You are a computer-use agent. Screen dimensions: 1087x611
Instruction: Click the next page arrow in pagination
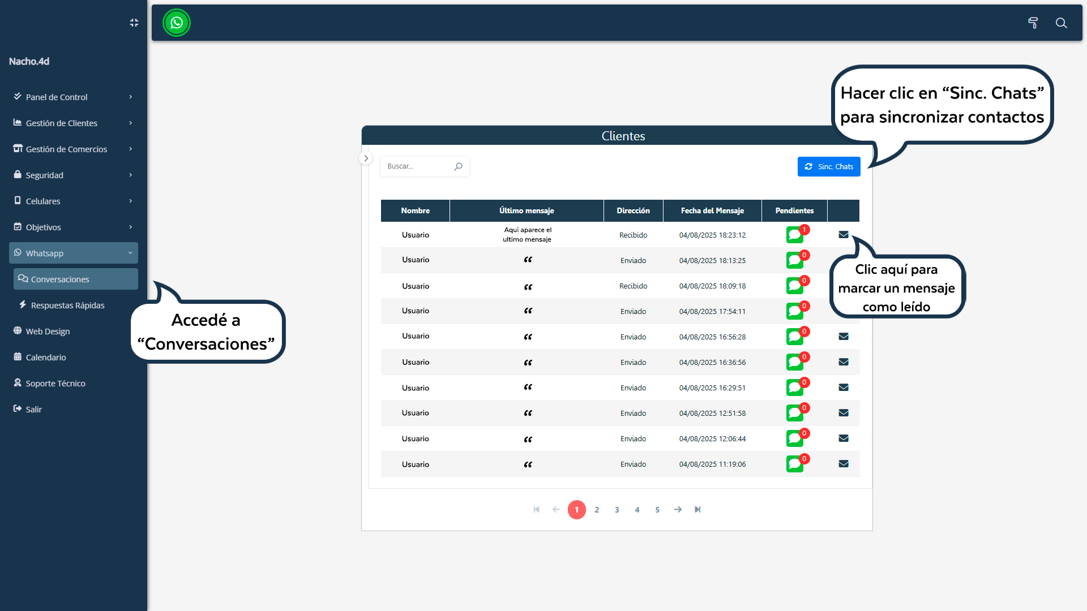point(678,509)
